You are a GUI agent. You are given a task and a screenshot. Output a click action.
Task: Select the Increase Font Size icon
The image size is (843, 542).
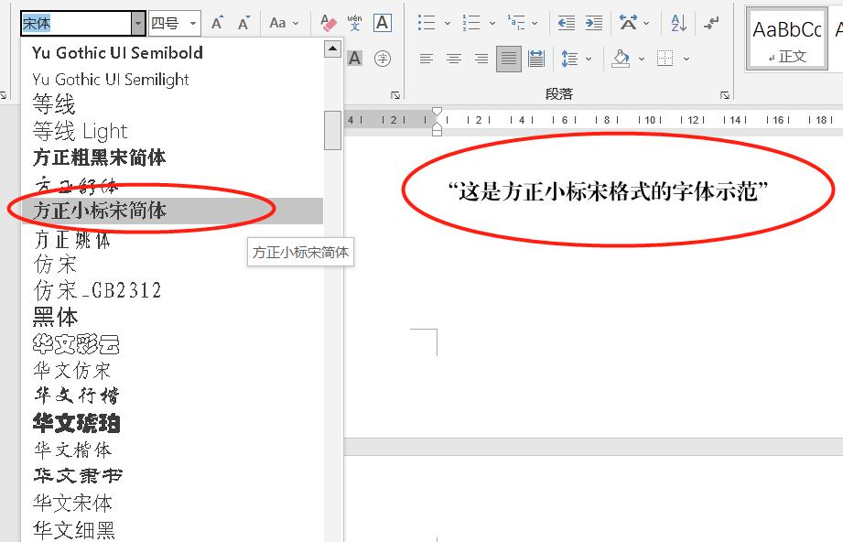click(x=217, y=23)
